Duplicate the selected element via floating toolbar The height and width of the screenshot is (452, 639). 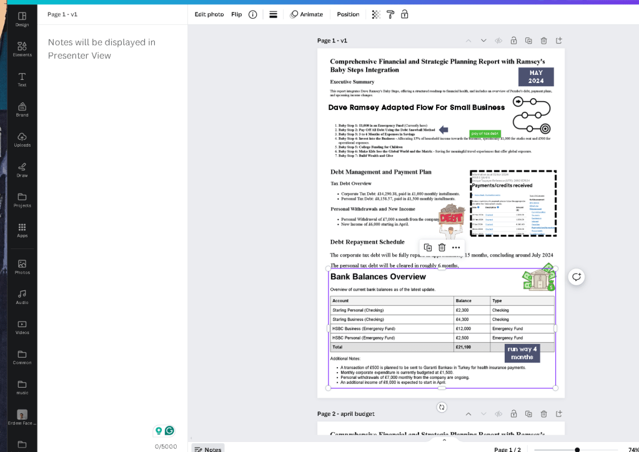tap(427, 248)
